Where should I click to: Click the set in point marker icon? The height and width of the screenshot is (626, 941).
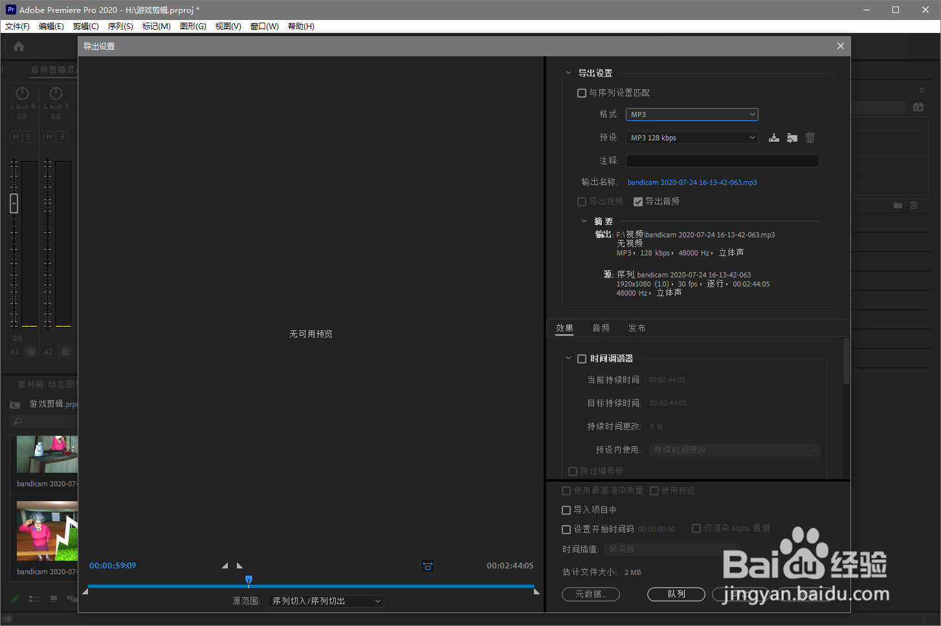[x=225, y=565]
